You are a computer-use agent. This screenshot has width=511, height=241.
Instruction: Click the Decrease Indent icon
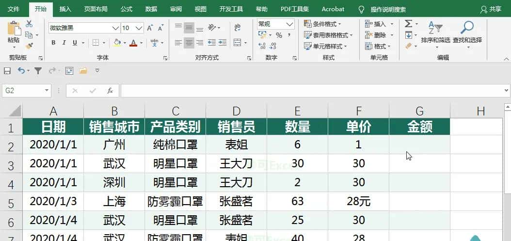pos(212,42)
